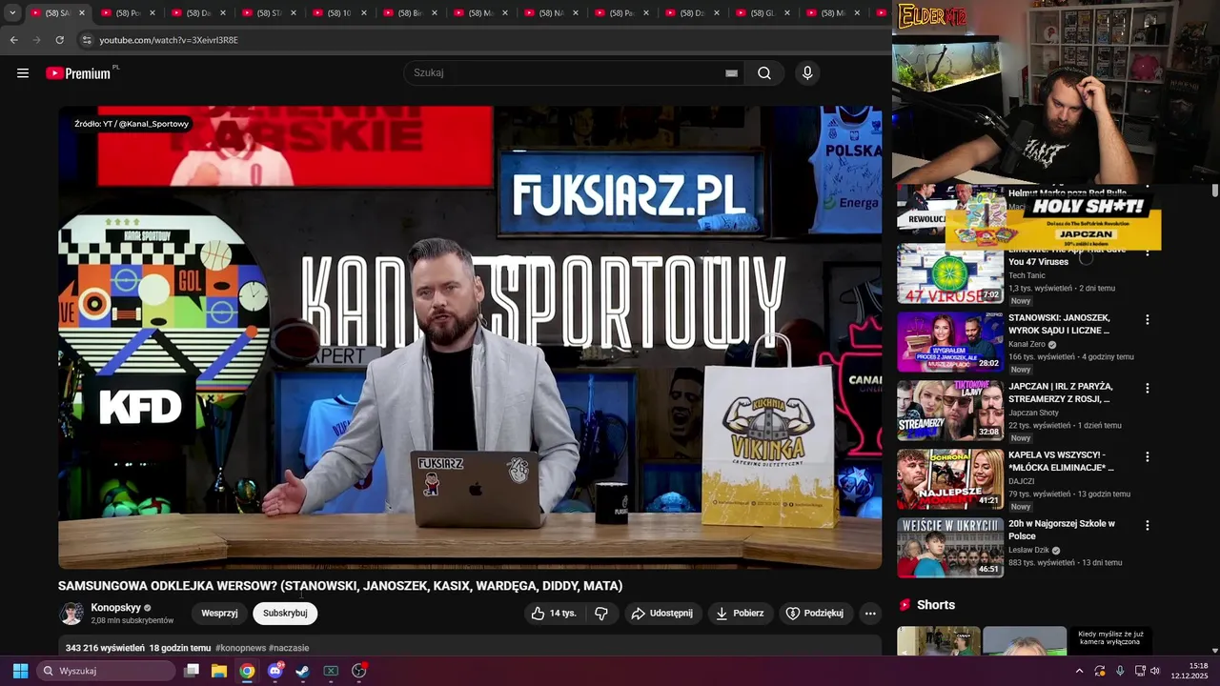This screenshot has height=686, width=1220.
Task: Open on-screen keyboard icon in search box
Action: point(731,73)
